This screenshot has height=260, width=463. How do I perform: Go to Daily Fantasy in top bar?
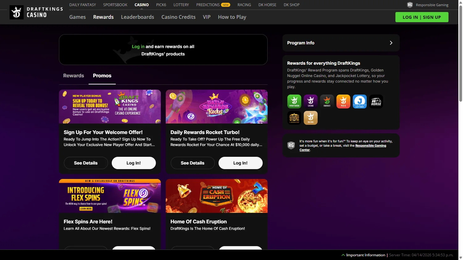[x=83, y=5]
